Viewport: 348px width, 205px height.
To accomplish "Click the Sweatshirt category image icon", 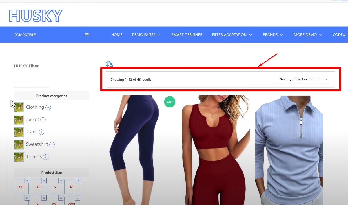I will pyautogui.click(x=19, y=145).
